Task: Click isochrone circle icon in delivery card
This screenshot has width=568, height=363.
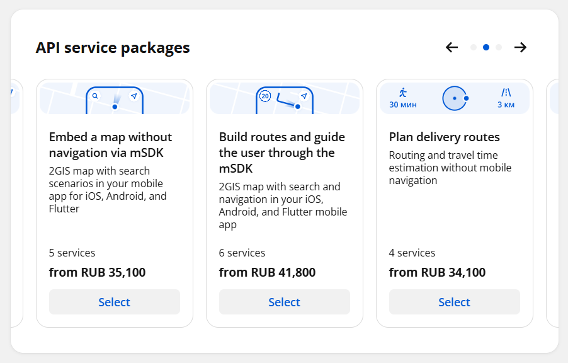Action: [x=455, y=98]
